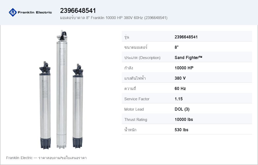The height and width of the screenshot is (165, 258).
Task: Click the Service Factor label
Action: click(137, 99)
